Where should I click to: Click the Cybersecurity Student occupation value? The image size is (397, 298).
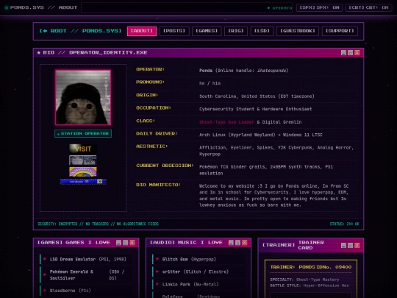point(255,109)
